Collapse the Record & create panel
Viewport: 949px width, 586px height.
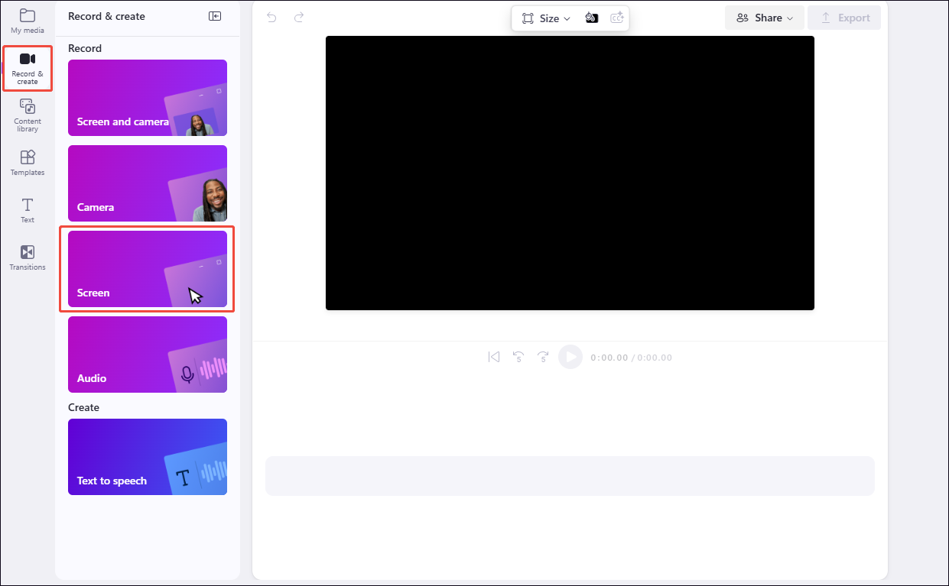(x=215, y=15)
